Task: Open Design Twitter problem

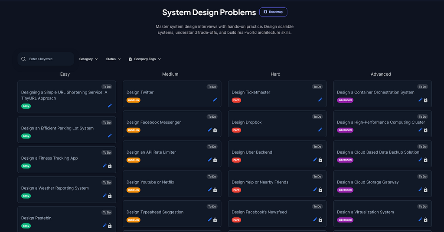Action: (x=140, y=92)
